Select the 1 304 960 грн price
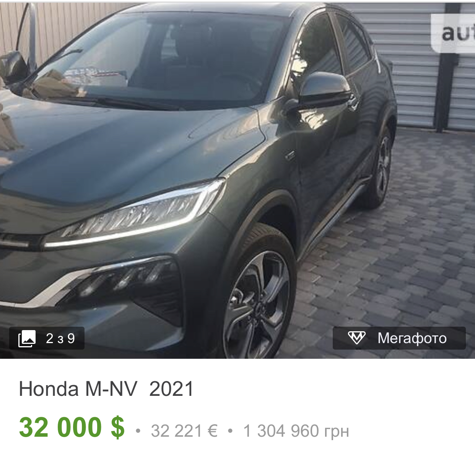Viewport: 475px width, 452px height. pos(296,431)
